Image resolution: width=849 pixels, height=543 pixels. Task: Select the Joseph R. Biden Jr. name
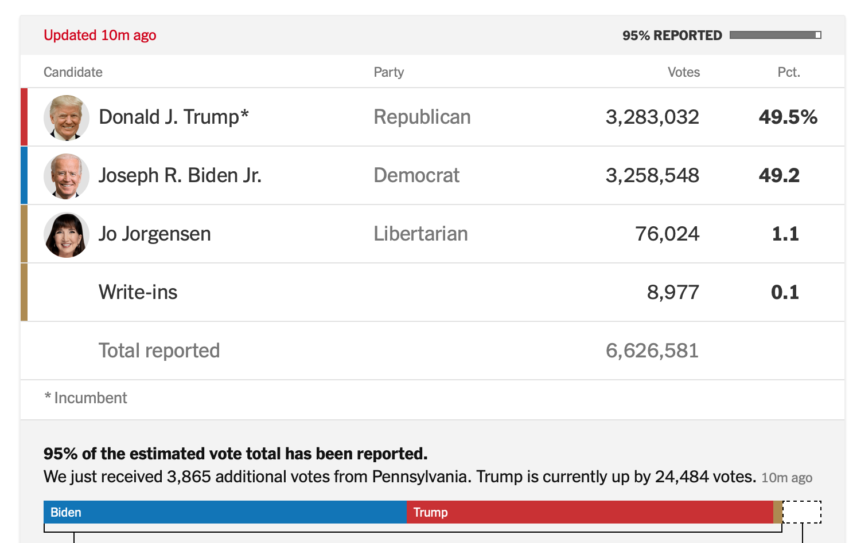[180, 175]
